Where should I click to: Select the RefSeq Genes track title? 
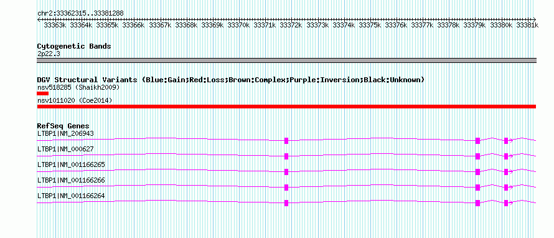[63, 126]
